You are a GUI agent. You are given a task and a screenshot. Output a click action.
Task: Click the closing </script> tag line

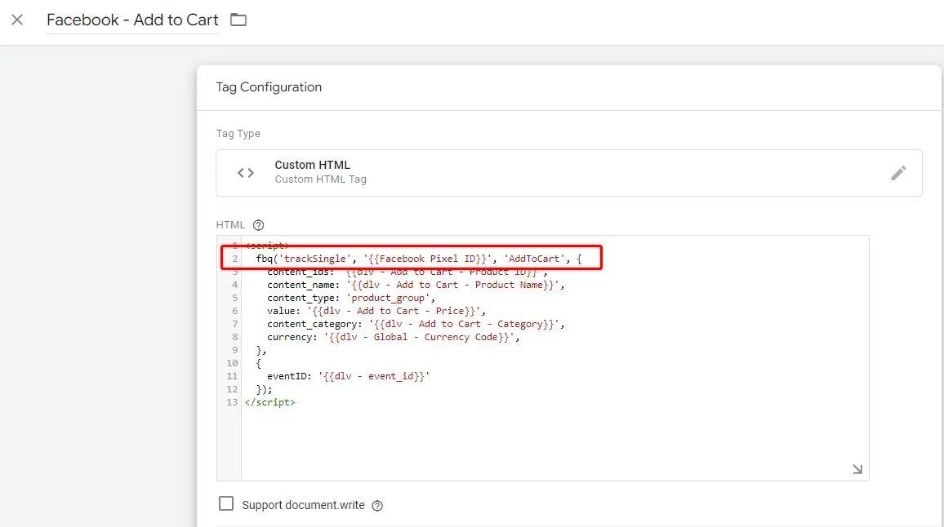[269, 402]
